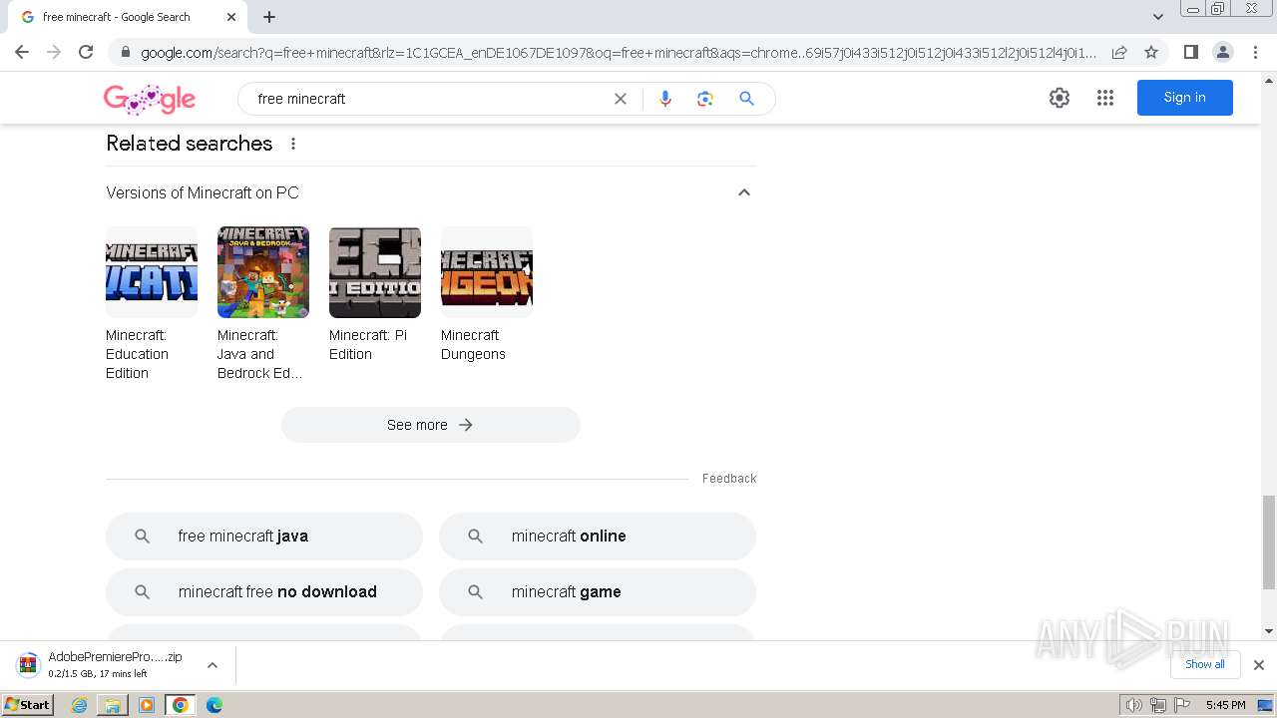
Task: Open download item options chevron
Action: (213, 665)
